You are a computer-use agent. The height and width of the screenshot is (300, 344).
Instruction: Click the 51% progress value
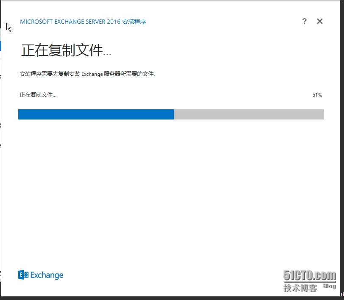pos(317,95)
